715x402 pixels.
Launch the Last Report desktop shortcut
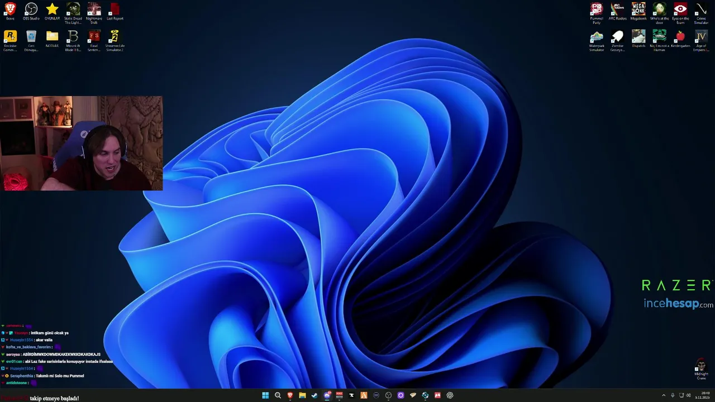[115, 12]
